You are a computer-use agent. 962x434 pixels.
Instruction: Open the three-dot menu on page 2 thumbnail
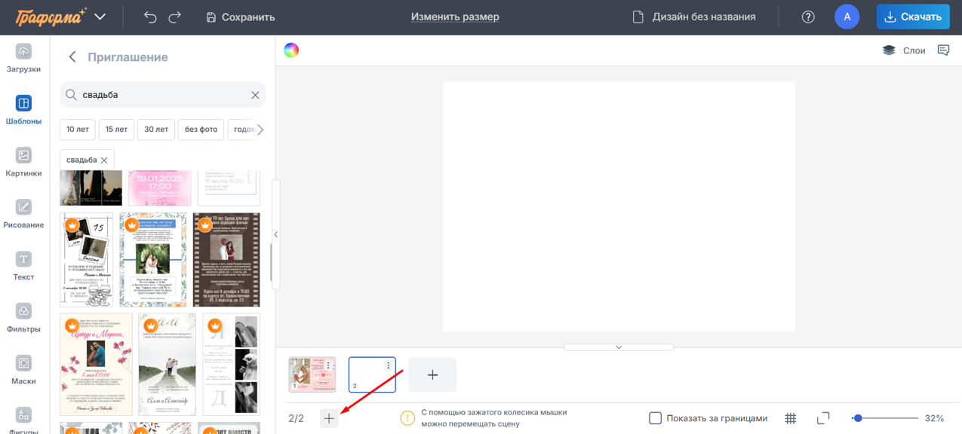coord(389,365)
